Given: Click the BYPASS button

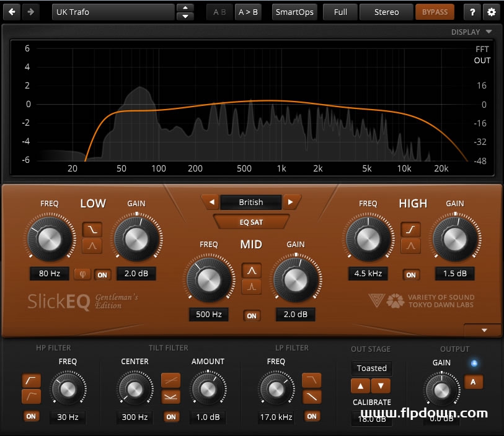Looking at the screenshot, I should point(435,12).
